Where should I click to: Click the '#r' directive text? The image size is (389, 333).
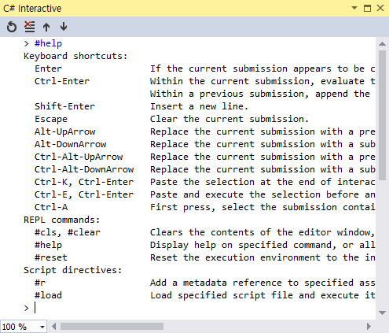(40, 283)
